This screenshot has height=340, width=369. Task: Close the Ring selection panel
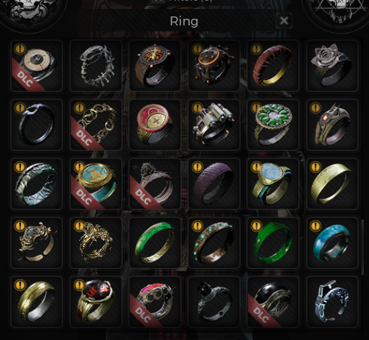284,21
